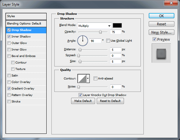This screenshot has height=140, width=180.
Task: Click the contour curve thumbnail
Action: point(82,78)
